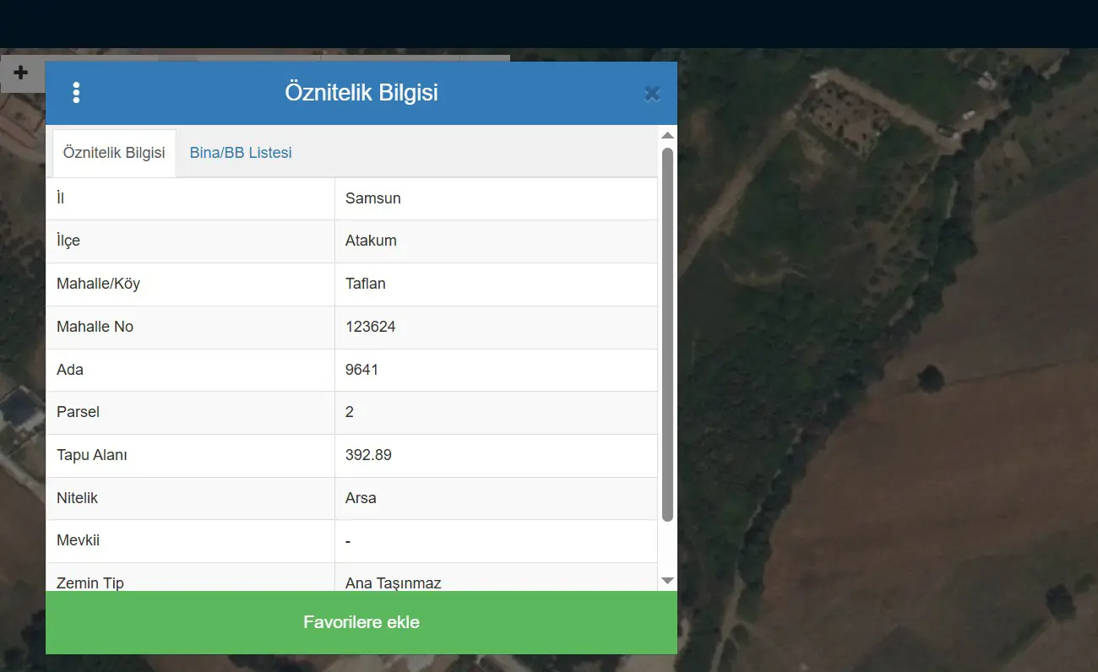Close the Öznitelik Bilgisi panel
The height and width of the screenshot is (672, 1098).
point(652,94)
